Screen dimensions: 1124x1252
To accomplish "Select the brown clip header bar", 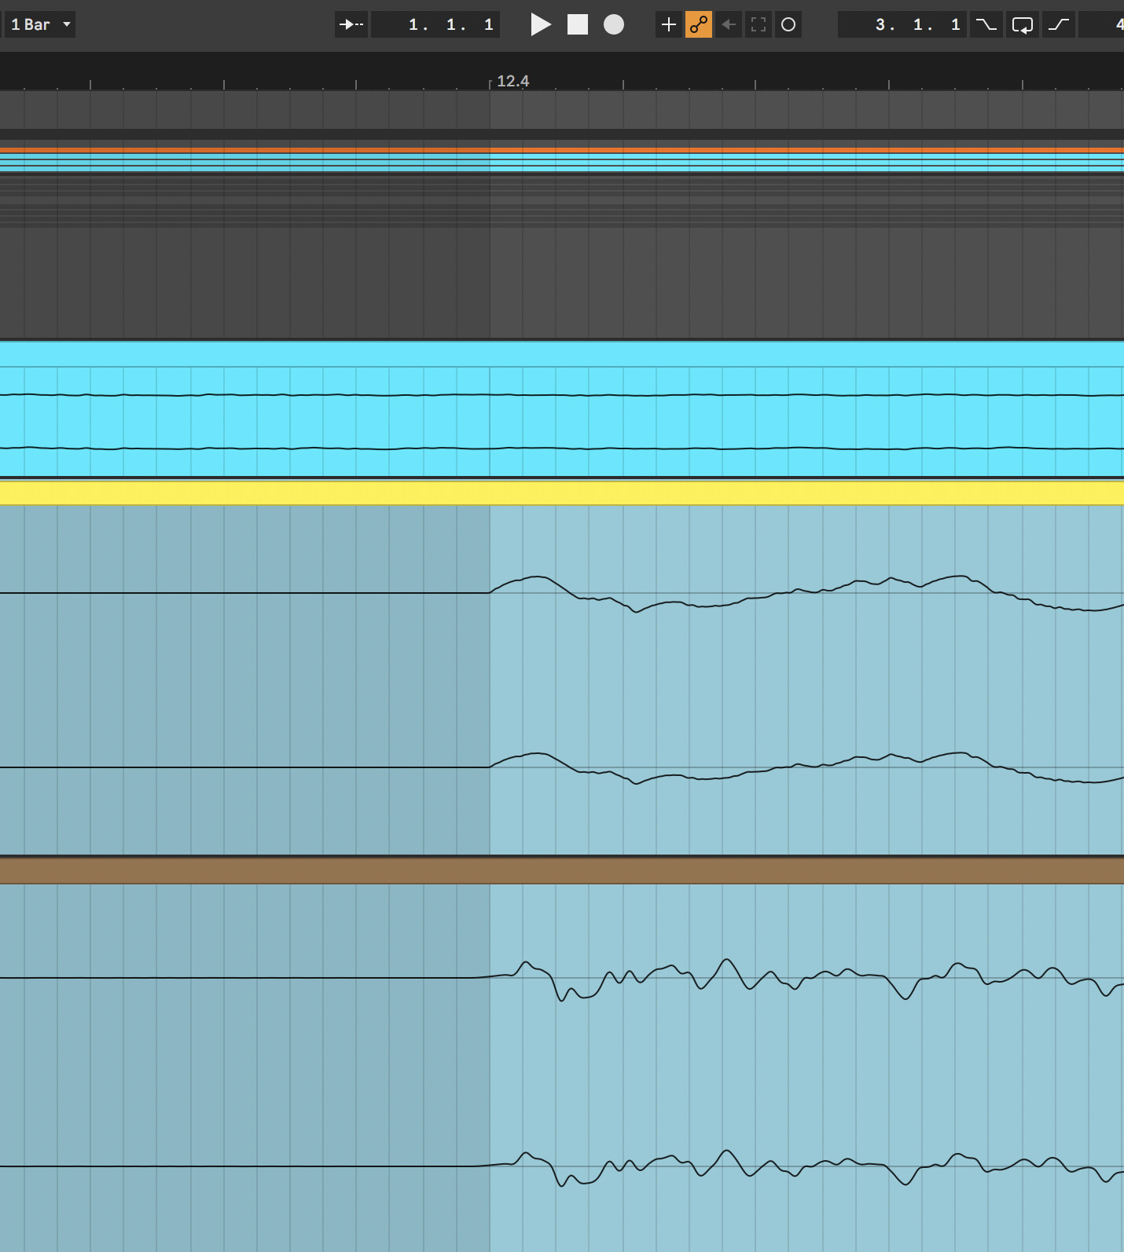I will [x=561, y=871].
